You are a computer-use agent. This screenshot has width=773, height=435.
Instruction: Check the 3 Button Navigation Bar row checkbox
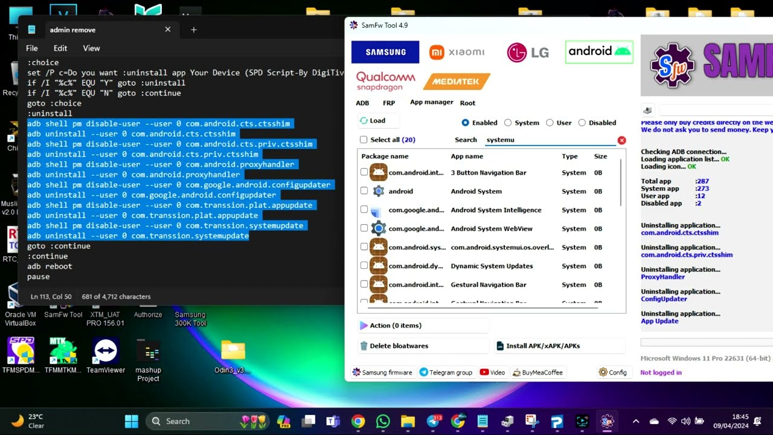point(364,172)
